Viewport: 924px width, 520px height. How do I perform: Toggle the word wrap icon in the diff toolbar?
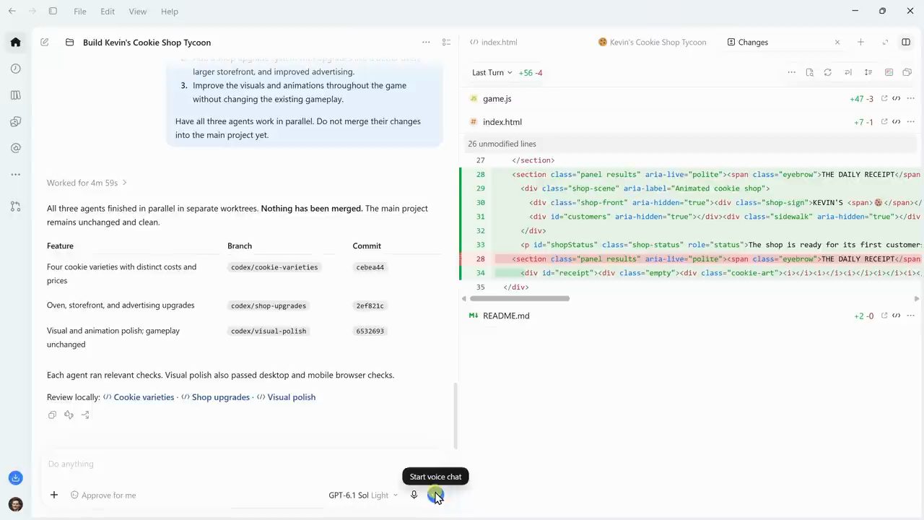(847, 72)
